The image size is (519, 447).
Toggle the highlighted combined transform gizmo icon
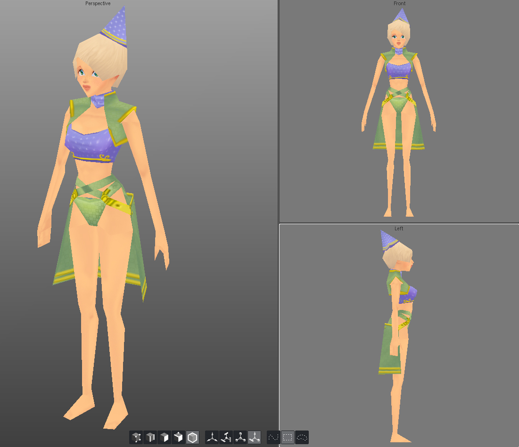click(x=255, y=438)
